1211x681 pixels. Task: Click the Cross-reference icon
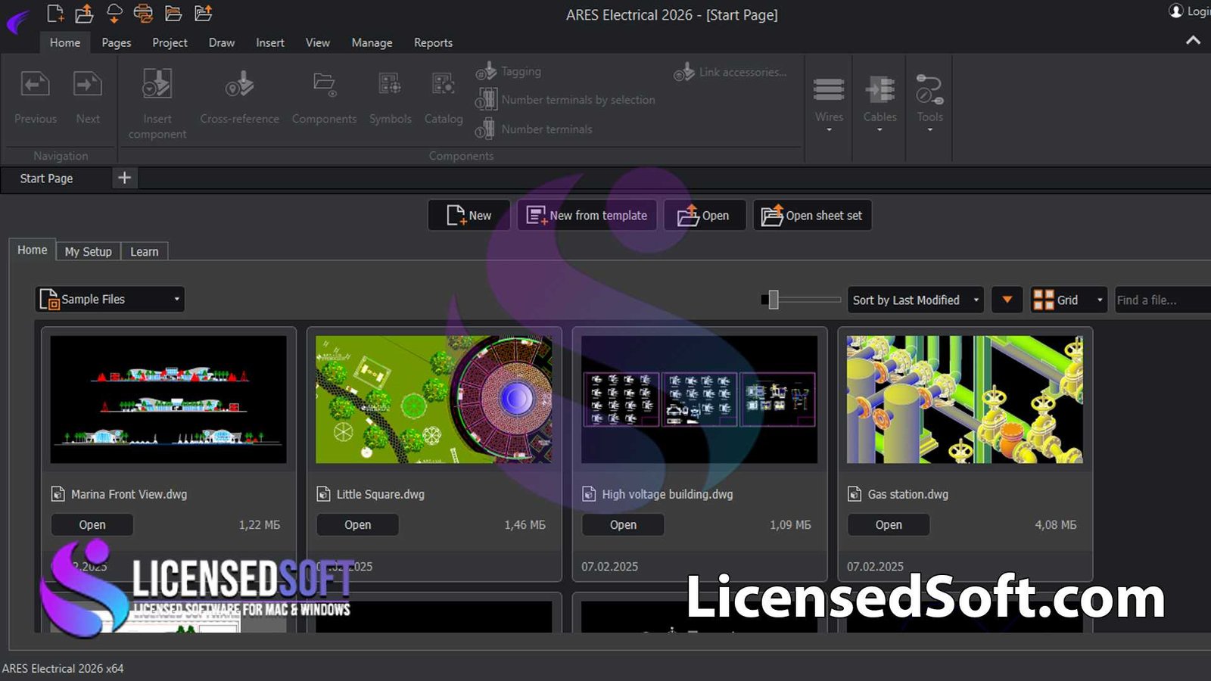(239, 84)
